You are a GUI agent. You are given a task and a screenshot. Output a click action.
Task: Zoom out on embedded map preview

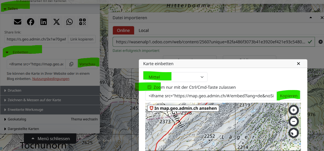(x=294, y=121)
